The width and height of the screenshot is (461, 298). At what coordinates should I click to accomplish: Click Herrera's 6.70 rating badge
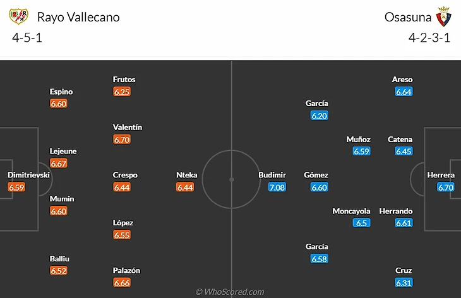(x=446, y=188)
